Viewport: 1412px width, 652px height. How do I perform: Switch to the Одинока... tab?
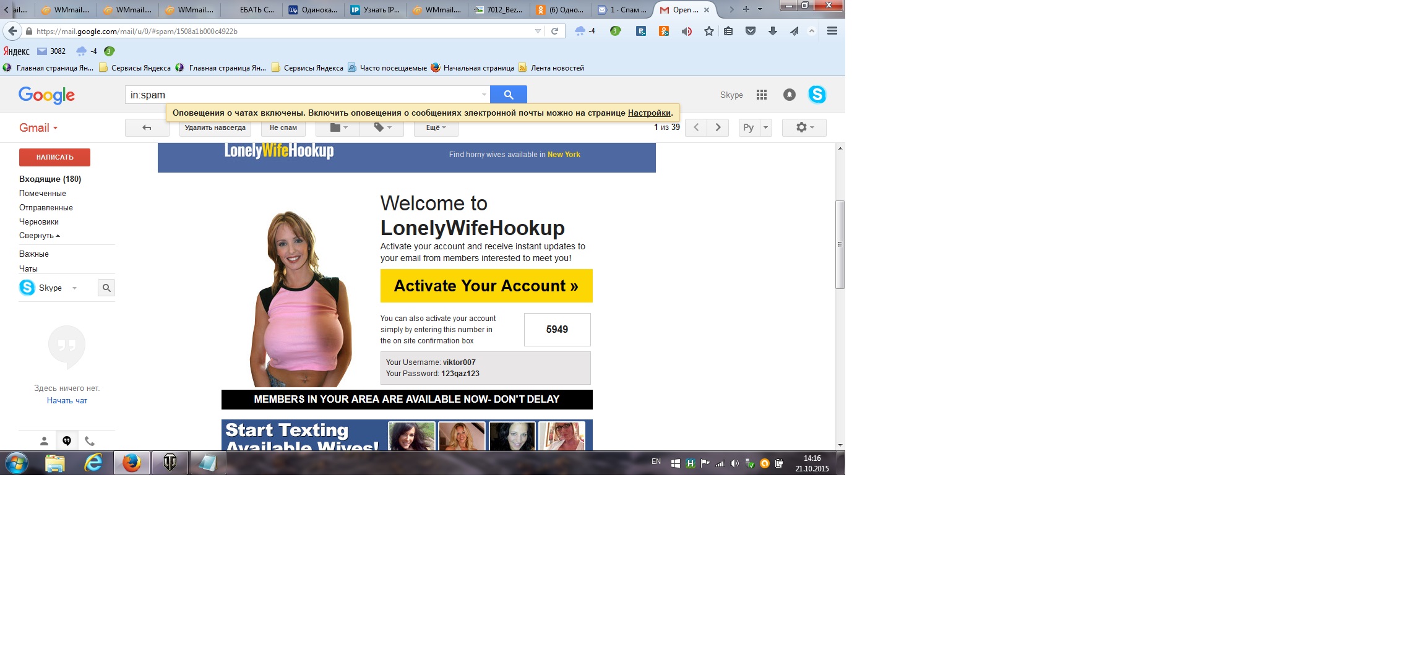click(x=314, y=10)
